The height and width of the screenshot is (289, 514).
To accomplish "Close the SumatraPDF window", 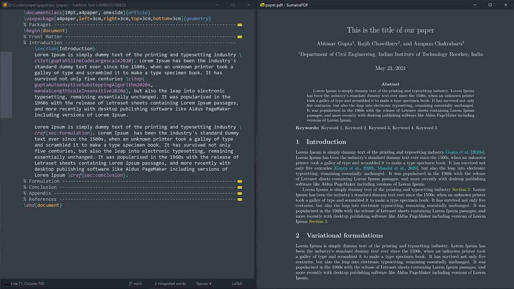I will [505, 5].
